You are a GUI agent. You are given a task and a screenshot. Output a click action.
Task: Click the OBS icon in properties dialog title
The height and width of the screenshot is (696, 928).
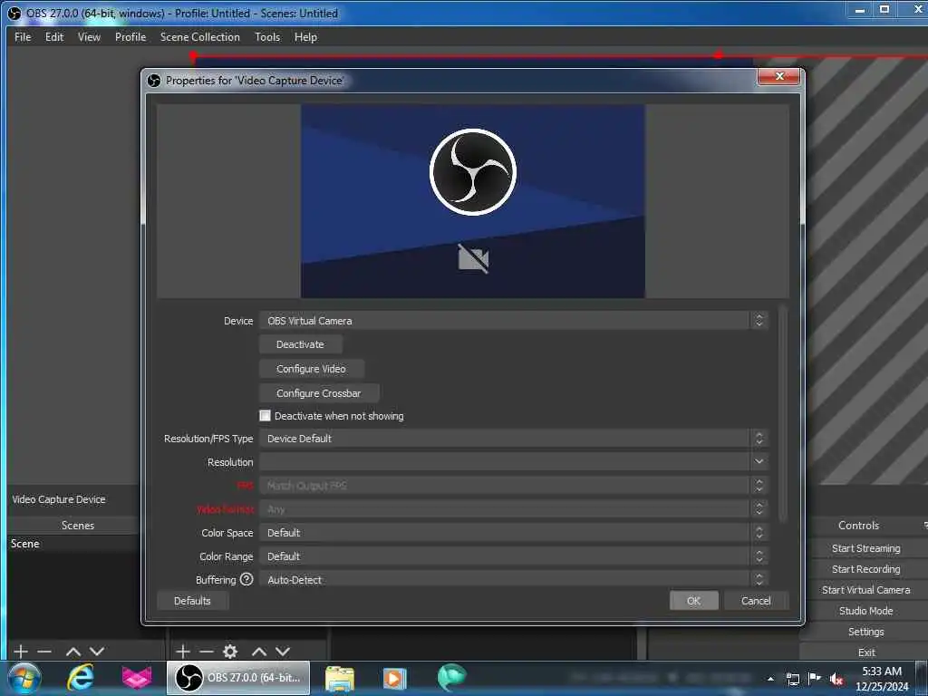coord(154,81)
